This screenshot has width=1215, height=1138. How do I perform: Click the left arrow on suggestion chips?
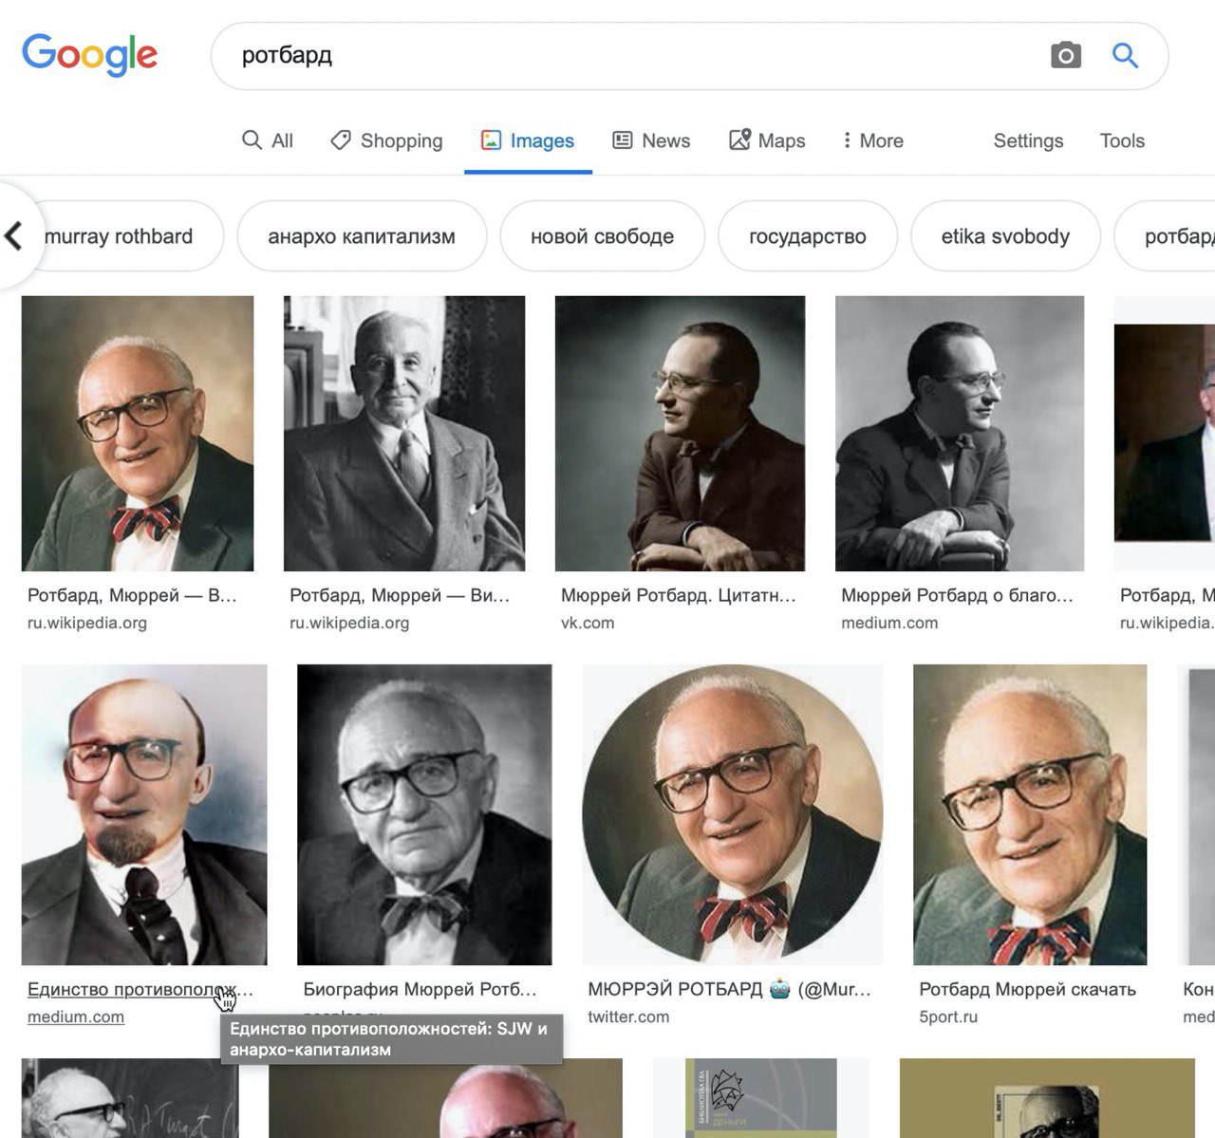[13, 235]
